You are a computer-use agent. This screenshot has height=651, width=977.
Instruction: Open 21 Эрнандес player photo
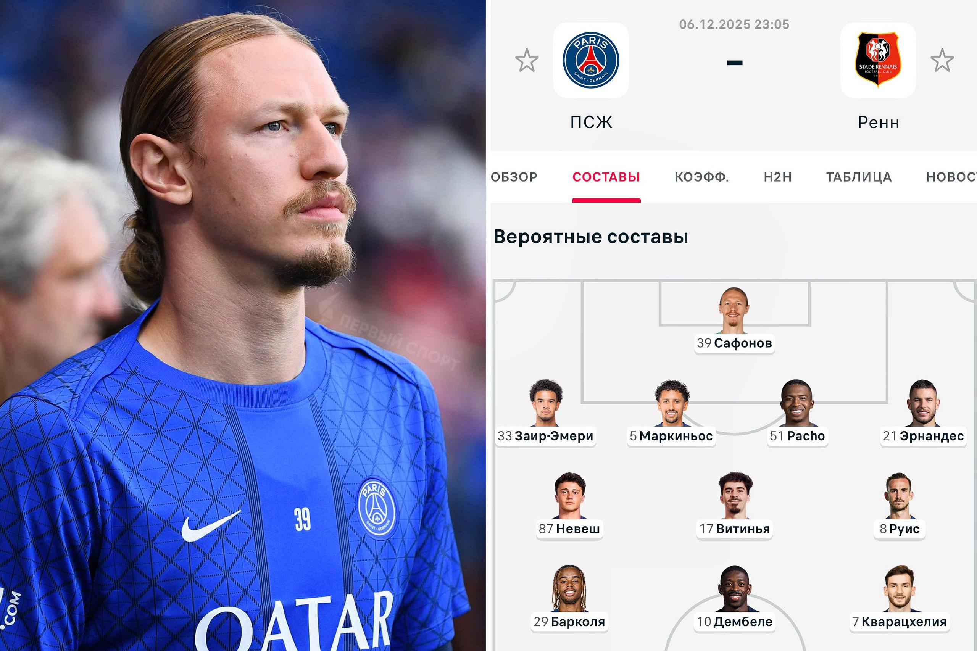tap(923, 403)
